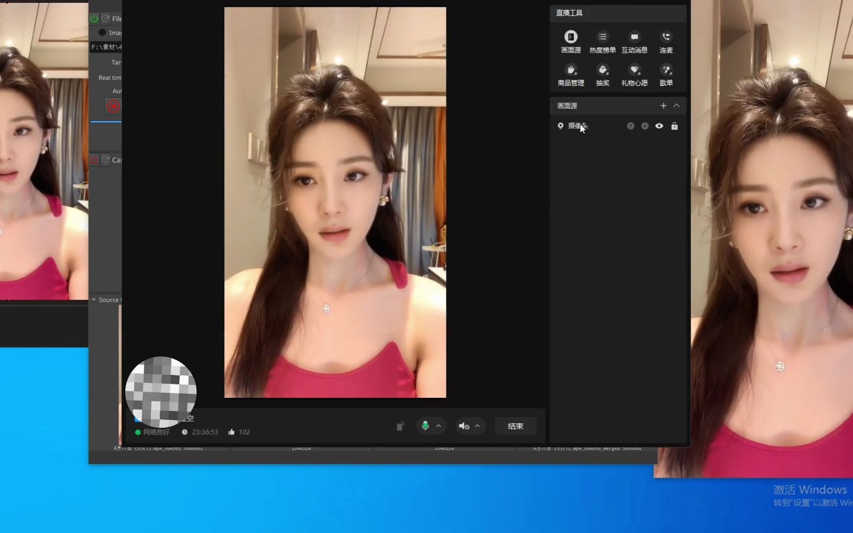Expand speaker options chevron
Image resolution: width=853 pixels, height=533 pixels.
click(x=477, y=426)
